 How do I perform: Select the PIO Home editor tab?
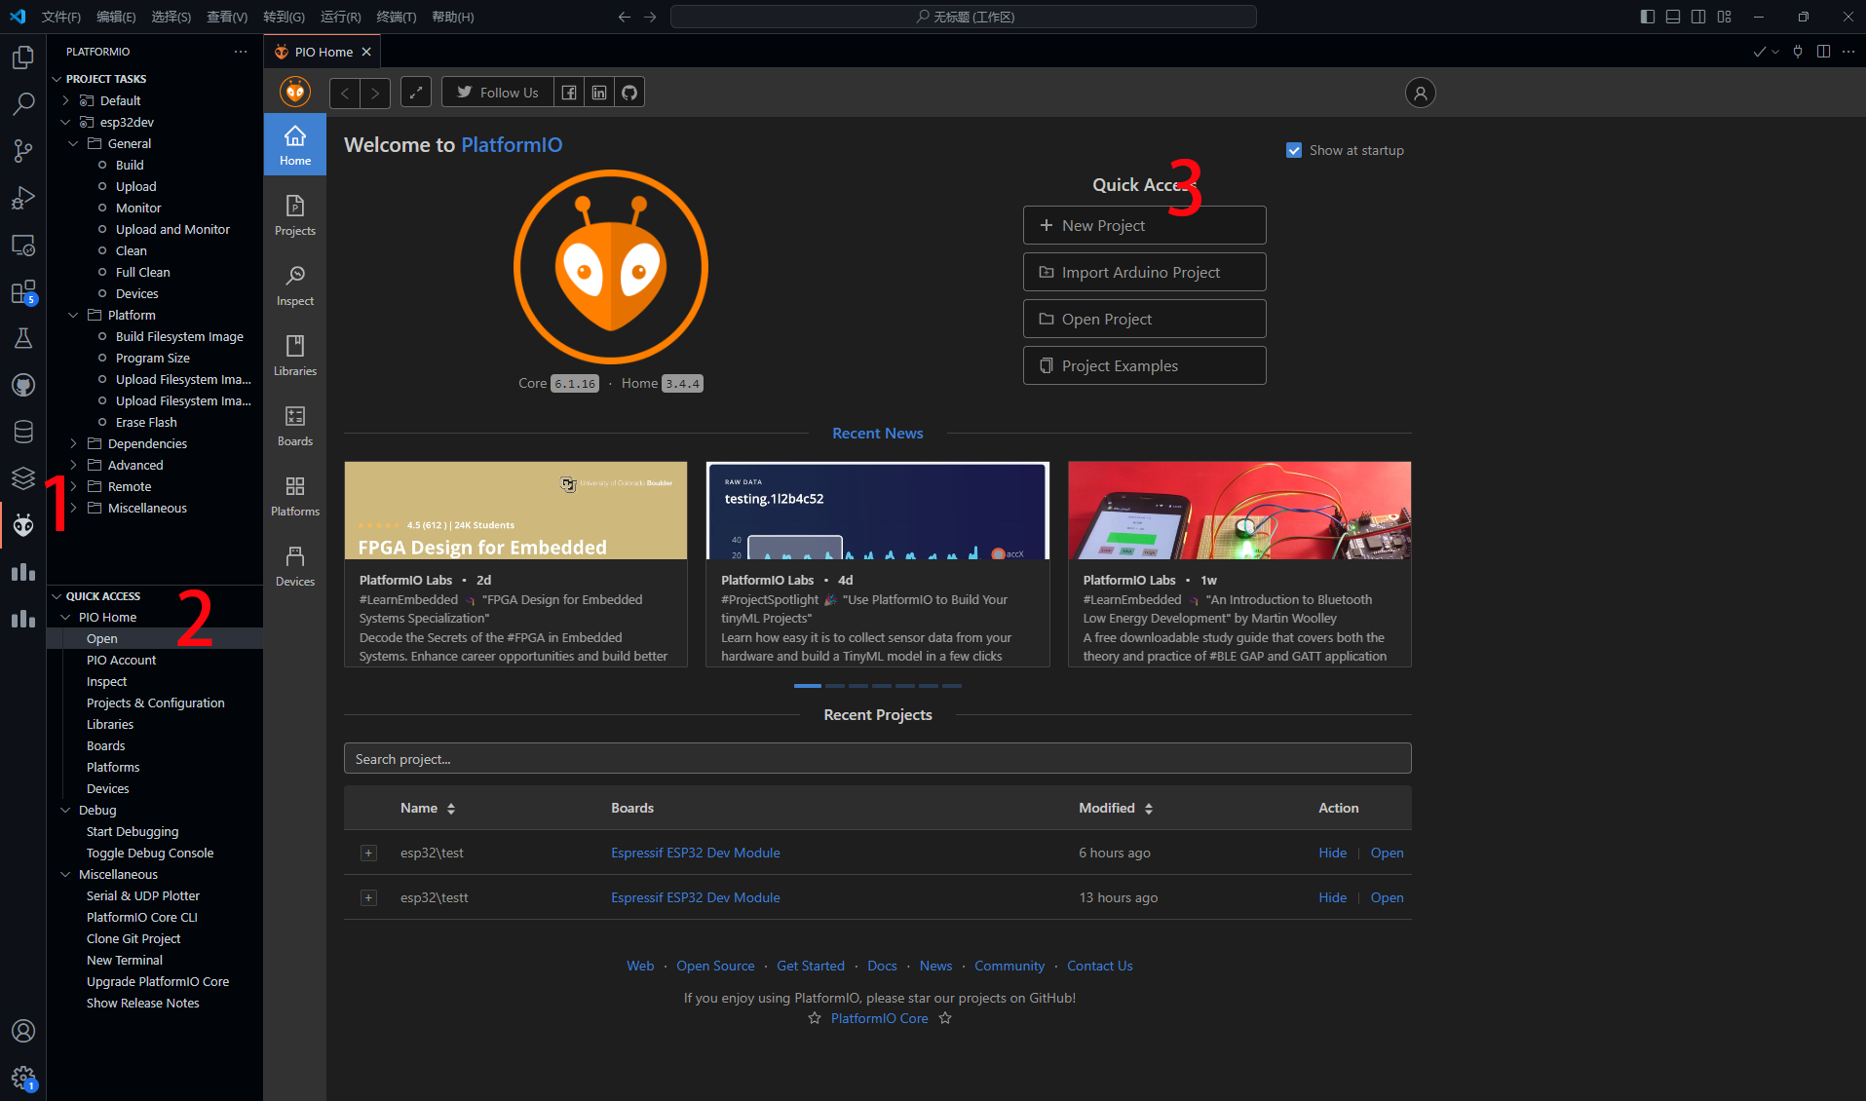click(x=323, y=52)
